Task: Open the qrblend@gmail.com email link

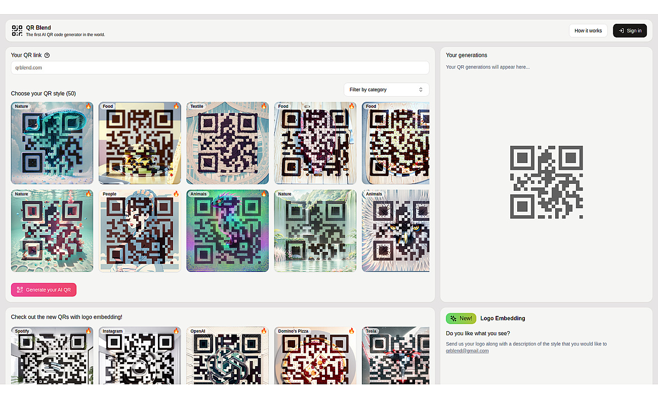Action: click(467, 350)
